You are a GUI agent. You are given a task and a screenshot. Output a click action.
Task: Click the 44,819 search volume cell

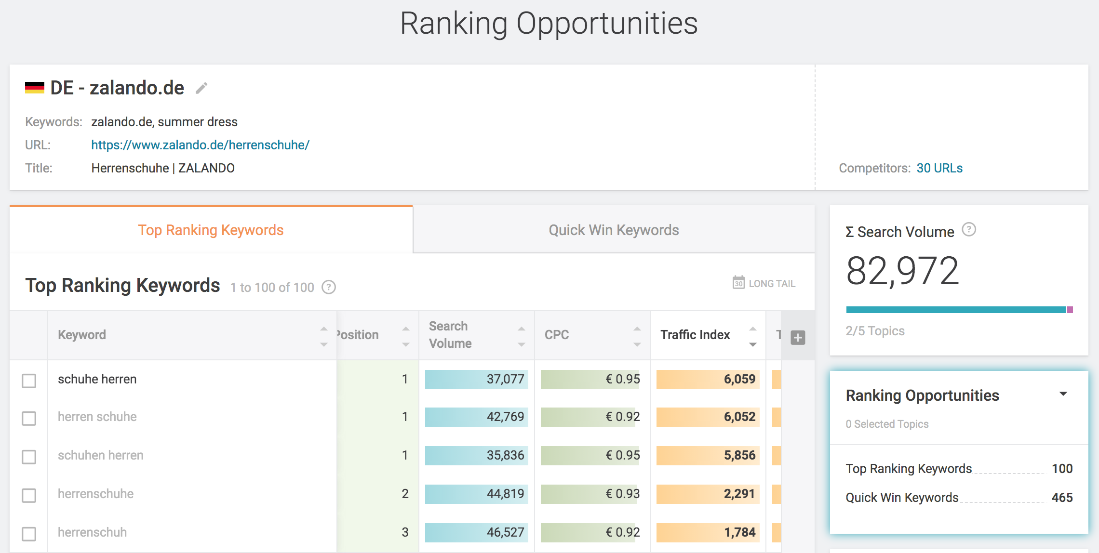coord(477,494)
